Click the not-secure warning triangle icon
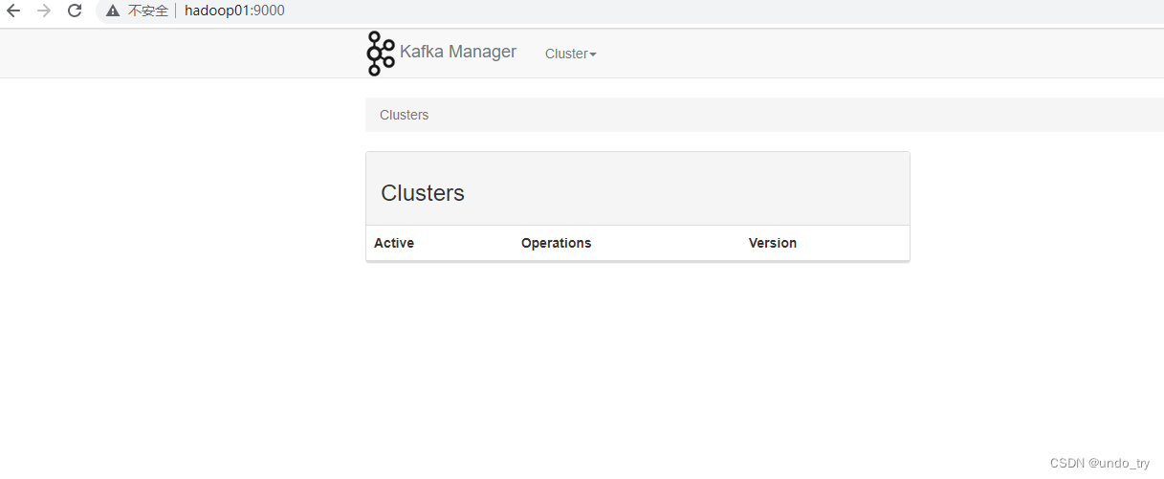Image resolution: width=1164 pixels, height=479 pixels. click(x=113, y=11)
